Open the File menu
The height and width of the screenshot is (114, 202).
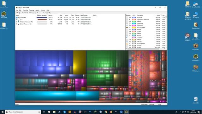17,10
